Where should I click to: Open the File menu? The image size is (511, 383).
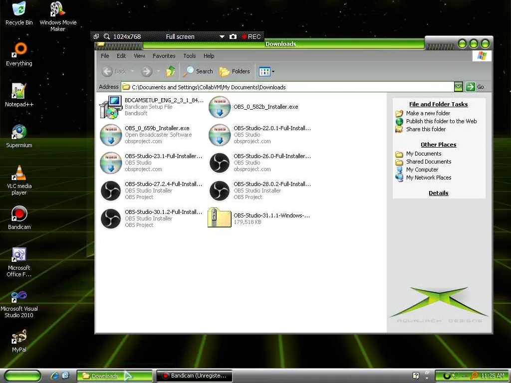point(105,56)
